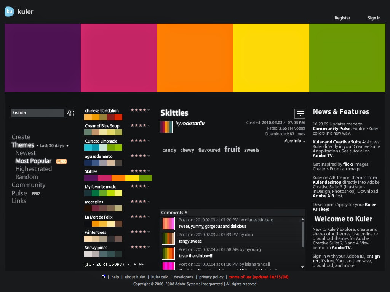Subscribe via the orange RSS badge

pyautogui.click(x=61, y=162)
